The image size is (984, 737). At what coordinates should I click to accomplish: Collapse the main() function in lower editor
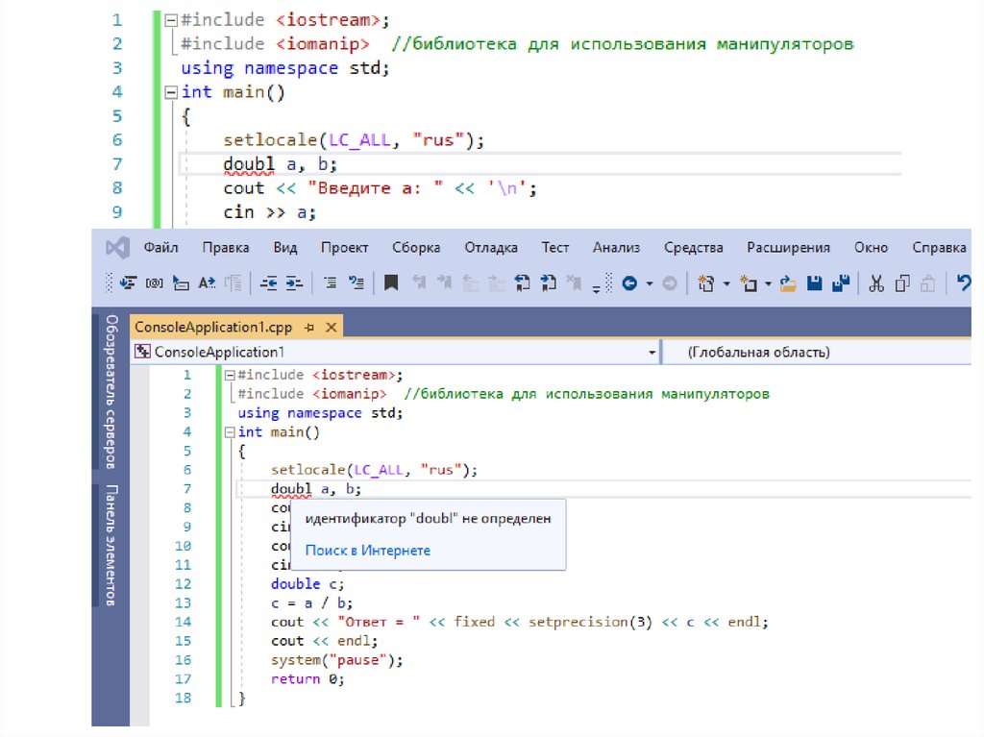point(231,432)
